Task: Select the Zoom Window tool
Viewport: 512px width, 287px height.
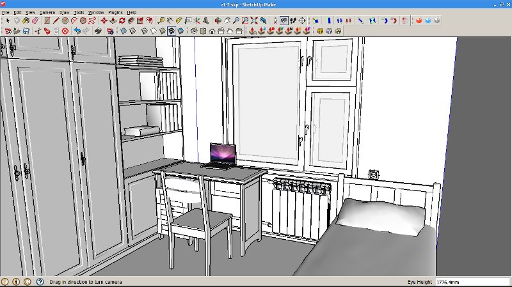Action: [245, 20]
